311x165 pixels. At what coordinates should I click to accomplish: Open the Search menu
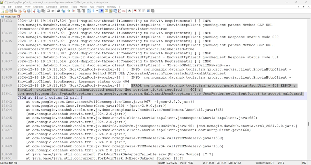pyautogui.click(x=19, y=7)
